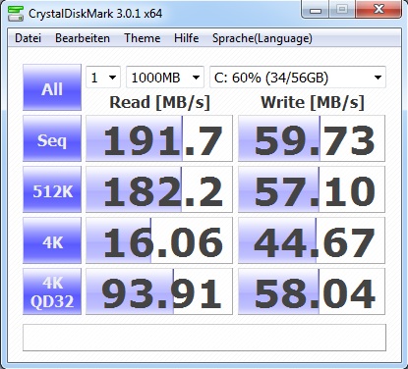This screenshot has width=408, height=369.
Task: Minimize the CrystalDiskMark window
Action: pyautogui.click(x=316, y=10)
